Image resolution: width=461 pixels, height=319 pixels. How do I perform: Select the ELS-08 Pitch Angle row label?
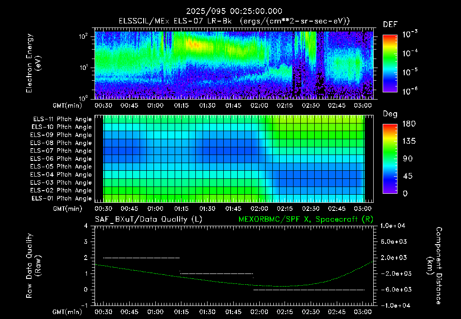61,143
